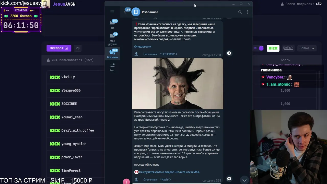Viewport: 327px width, 184px height.
Task: Click the Баллы column header
Action: 285,60
